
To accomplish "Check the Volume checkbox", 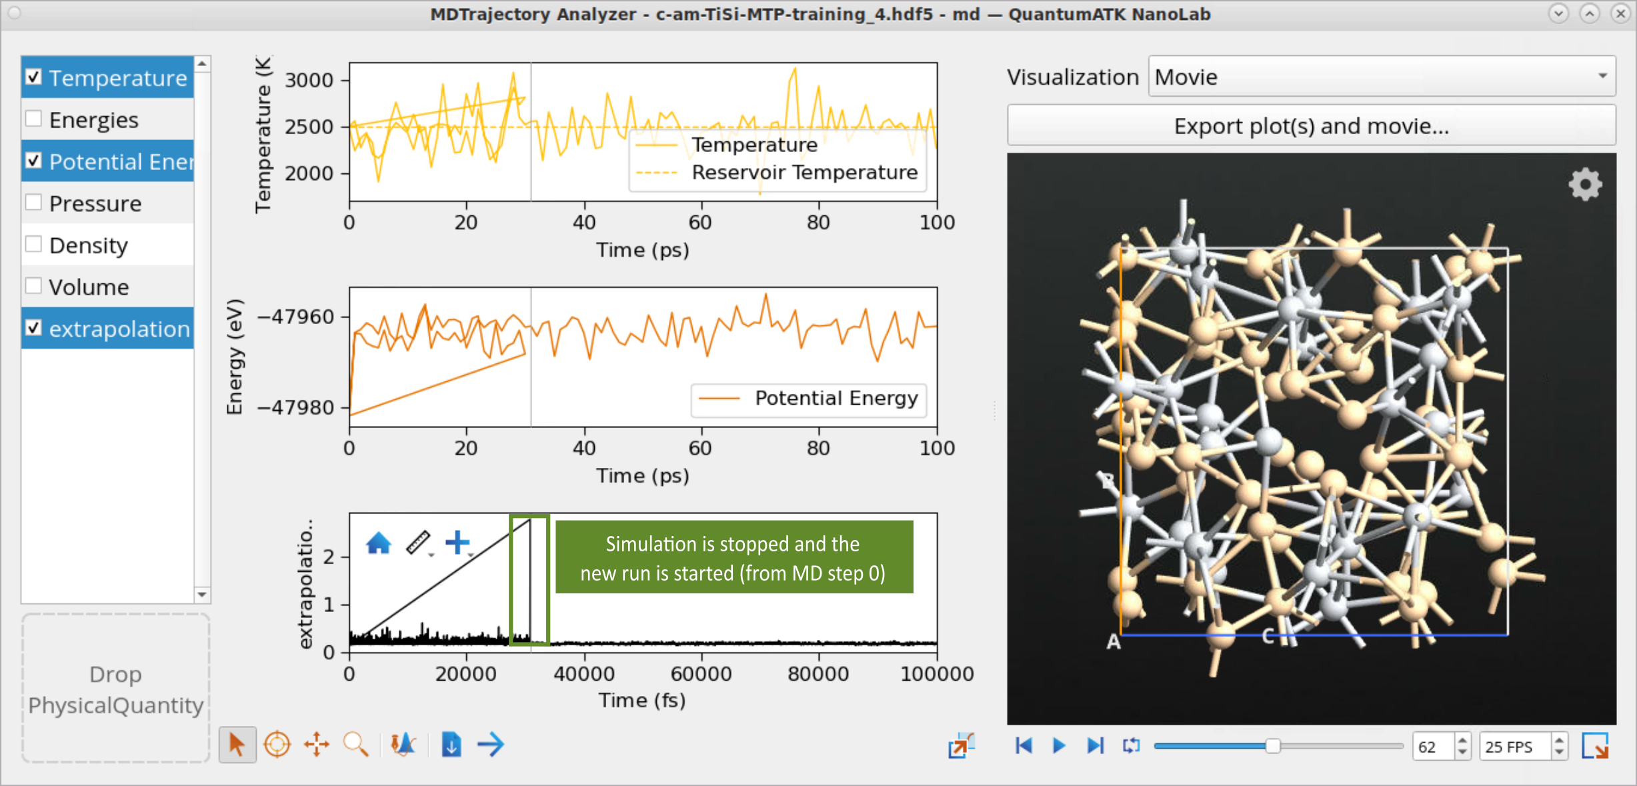I will pyautogui.click(x=33, y=285).
